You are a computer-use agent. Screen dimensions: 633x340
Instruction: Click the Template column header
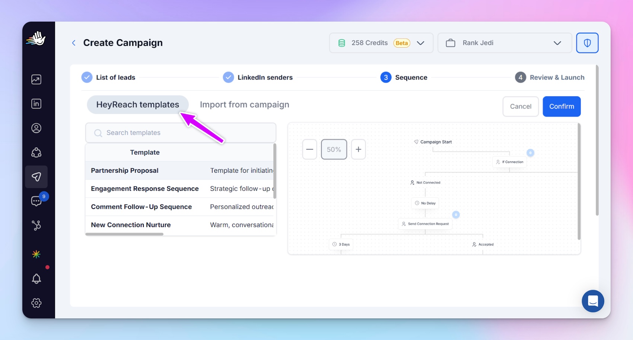point(145,152)
